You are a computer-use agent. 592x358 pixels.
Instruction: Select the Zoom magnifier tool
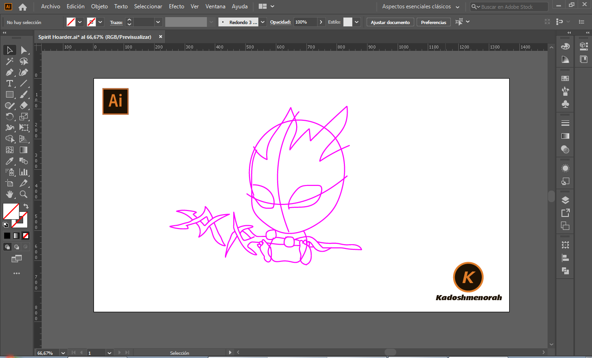(x=24, y=194)
